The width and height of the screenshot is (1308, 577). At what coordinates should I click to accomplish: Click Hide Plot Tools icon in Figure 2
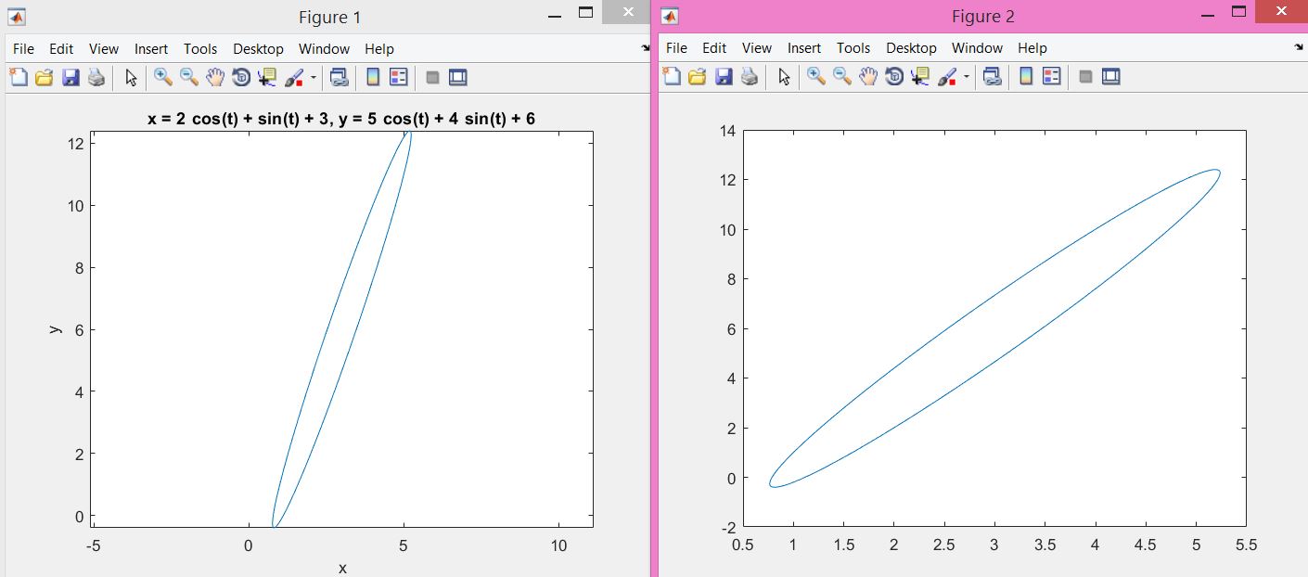coord(1085,77)
